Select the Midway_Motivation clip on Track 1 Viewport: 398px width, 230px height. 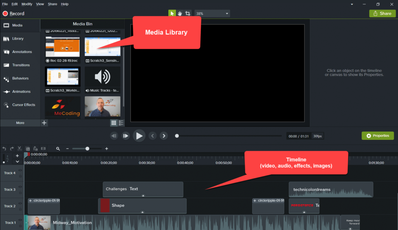[183, 223]
